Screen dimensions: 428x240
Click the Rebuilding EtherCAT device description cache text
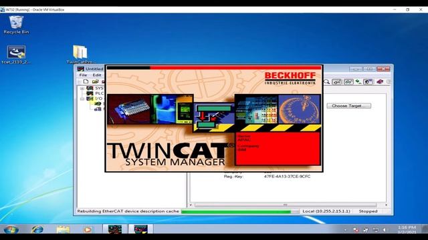click(128, 211)
